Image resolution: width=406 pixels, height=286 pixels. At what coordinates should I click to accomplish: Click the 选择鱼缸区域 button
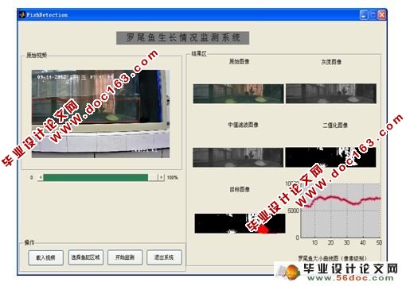coord(85,257)
